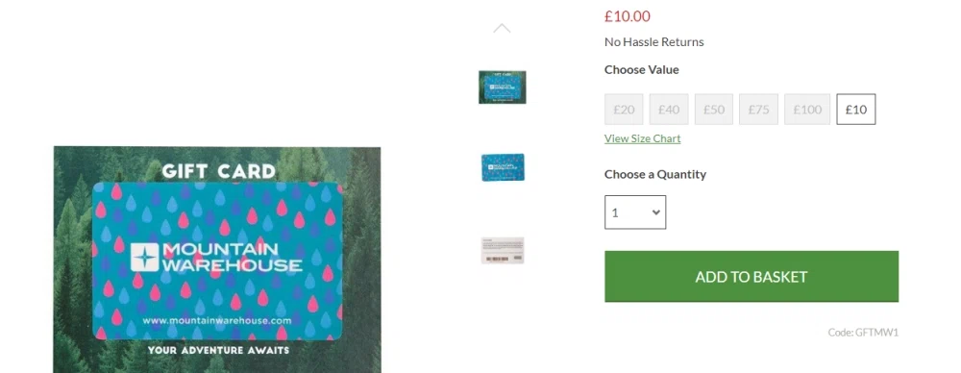Open the quantity dropdown showing 1
This screenshot has width=961, height=373.
click(x=635, y=212)
